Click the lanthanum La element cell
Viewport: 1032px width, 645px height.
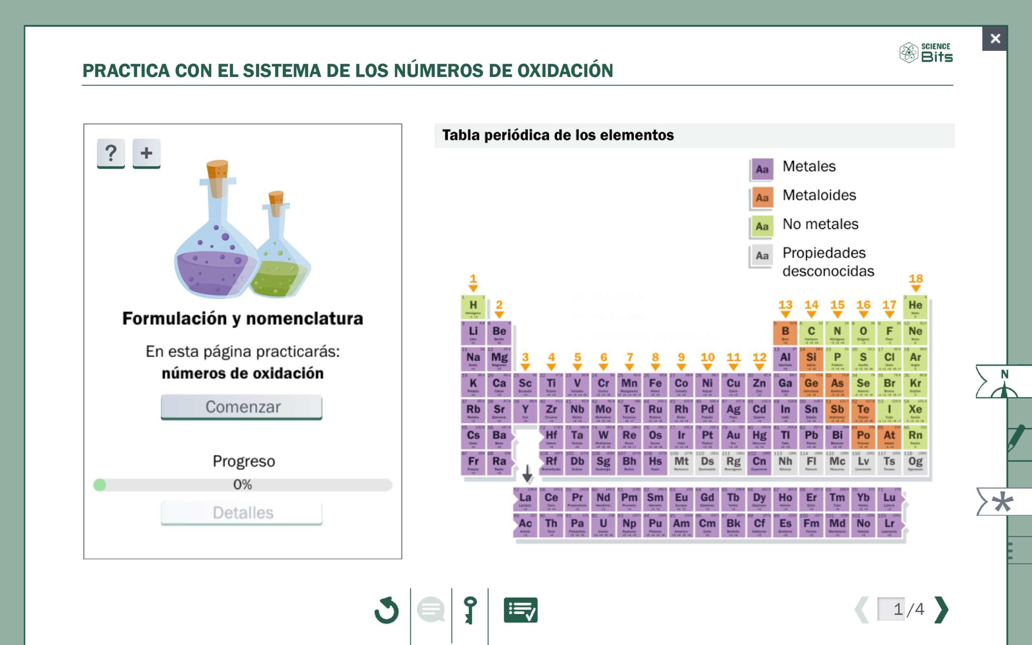click(525, 499)
